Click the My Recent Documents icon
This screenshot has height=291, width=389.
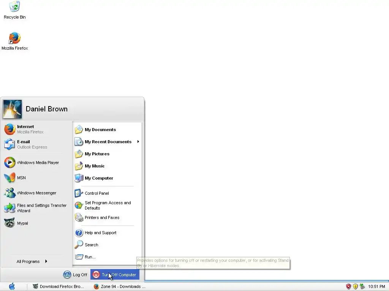(x=79, y=142)
